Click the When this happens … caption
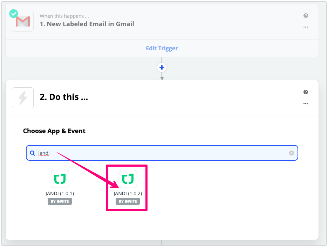Screen dimensions: 328x247 tap(64, 16)
